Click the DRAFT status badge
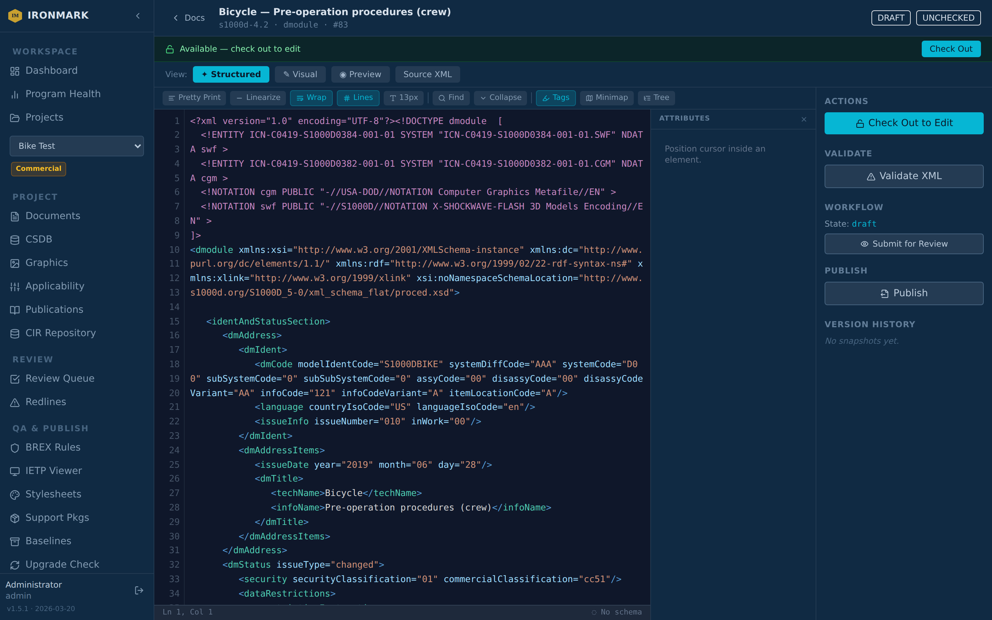 [891, 18]
